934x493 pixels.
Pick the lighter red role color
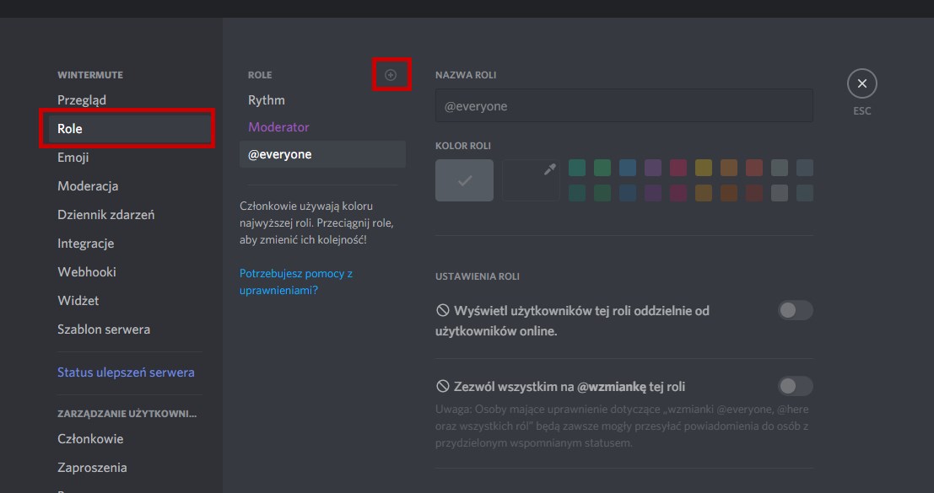(754, 168)
